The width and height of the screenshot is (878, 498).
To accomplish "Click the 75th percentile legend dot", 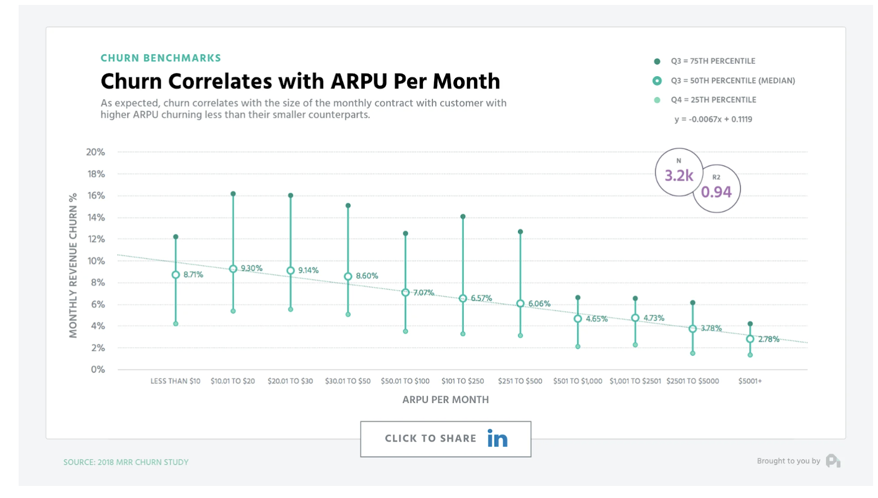I will click(x=657, y=61).
